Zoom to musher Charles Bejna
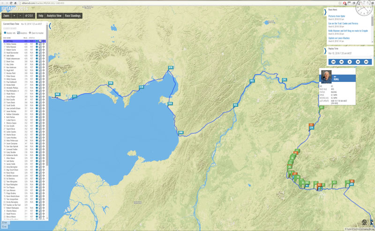This screenshot has height=231, width=375. (44, 211)
